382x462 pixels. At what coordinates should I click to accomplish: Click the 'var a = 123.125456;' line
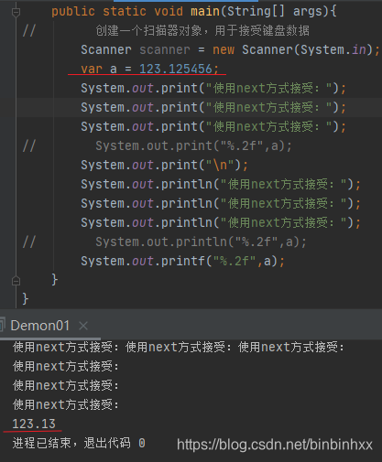click(x=149, y=69)
